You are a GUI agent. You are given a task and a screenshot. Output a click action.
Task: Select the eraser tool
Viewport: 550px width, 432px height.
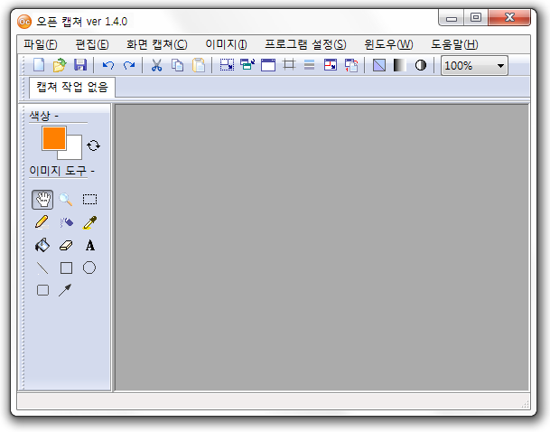pyautogui.click(x=66, y=245)
